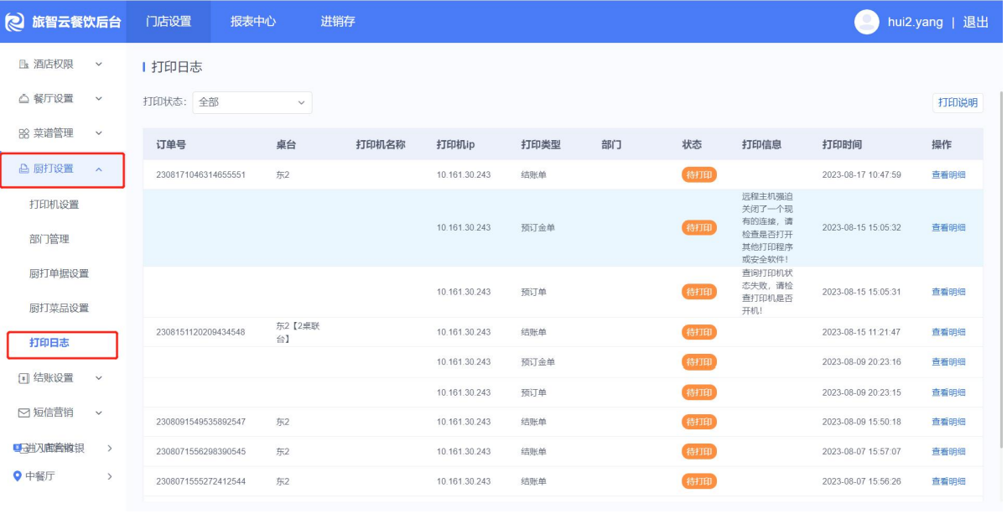
Task: Click the 打印机ip column header
Action: 455,144
